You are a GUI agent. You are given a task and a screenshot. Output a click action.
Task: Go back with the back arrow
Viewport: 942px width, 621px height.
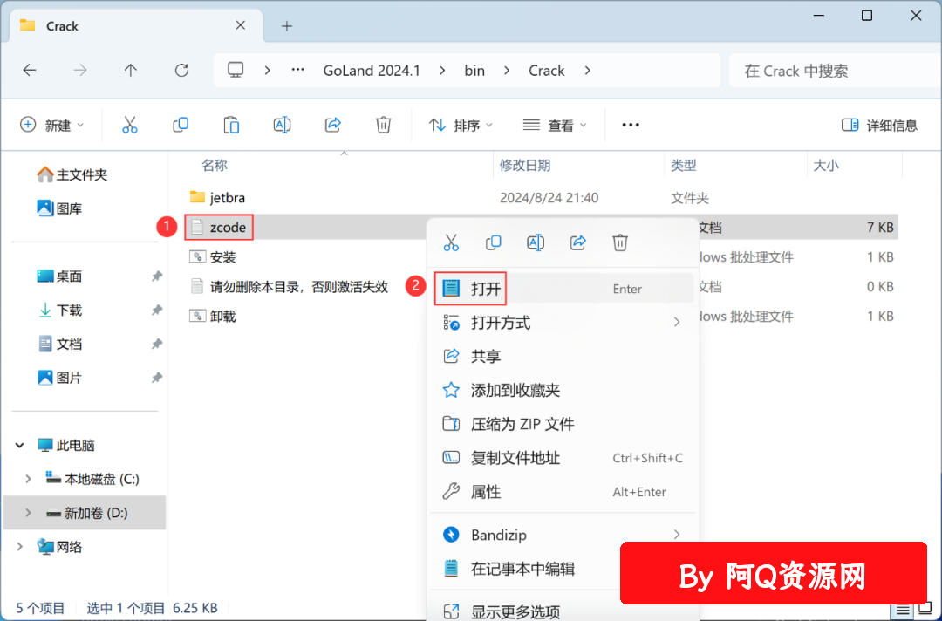tap(30, 71)
